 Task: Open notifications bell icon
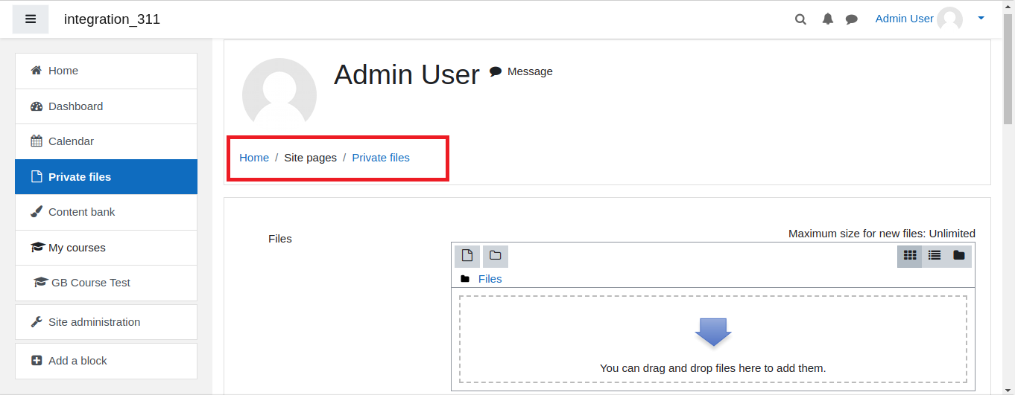coord(828,19)
